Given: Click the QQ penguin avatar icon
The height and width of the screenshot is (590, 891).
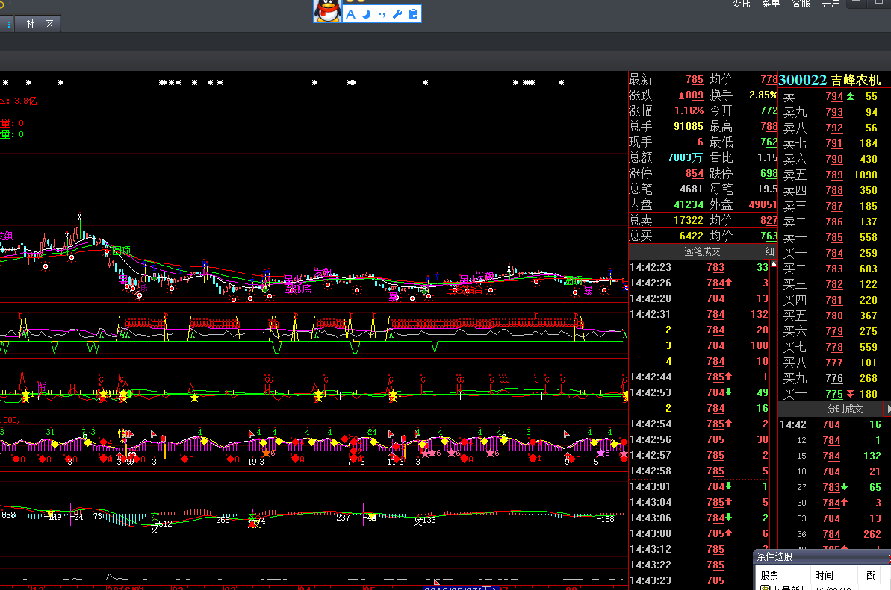Looking at the screenshot, I should click(x=328, y=10).
